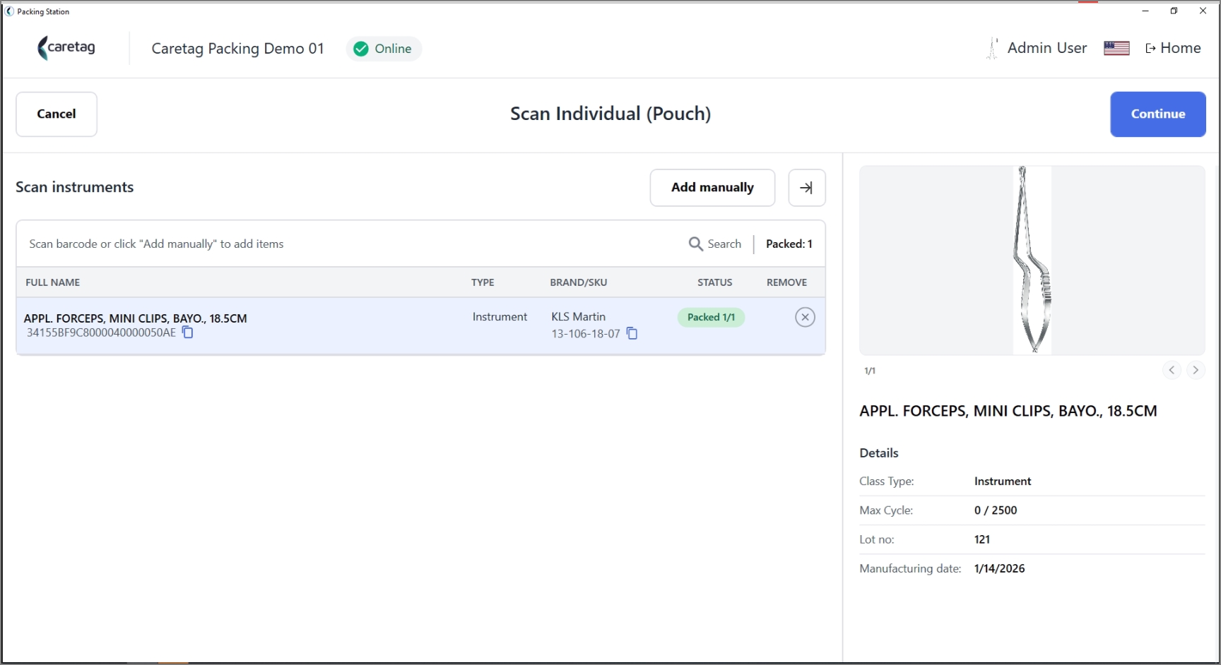
Task: Click the KLS Martin brand text
Action: point(579,317)
